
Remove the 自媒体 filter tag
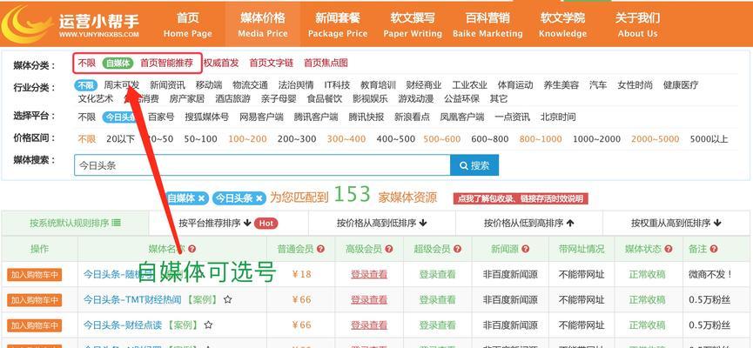tap(201, 197)
